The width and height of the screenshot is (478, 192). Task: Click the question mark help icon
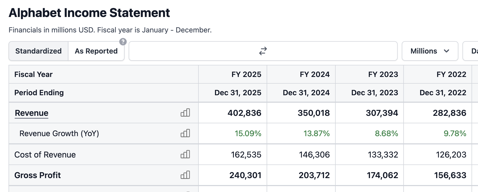pos(123,42)
